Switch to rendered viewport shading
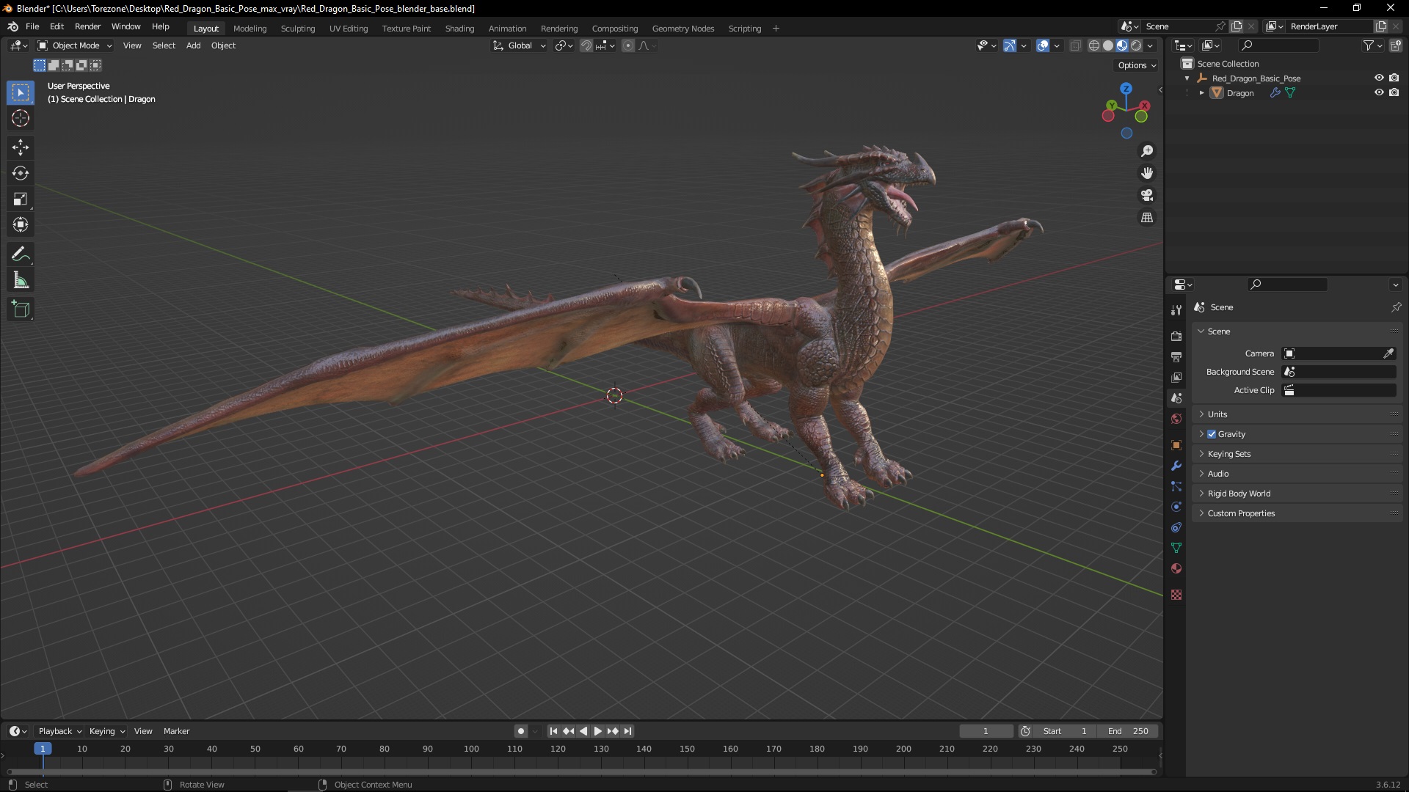The image size is (1409, 792). 1136,45
